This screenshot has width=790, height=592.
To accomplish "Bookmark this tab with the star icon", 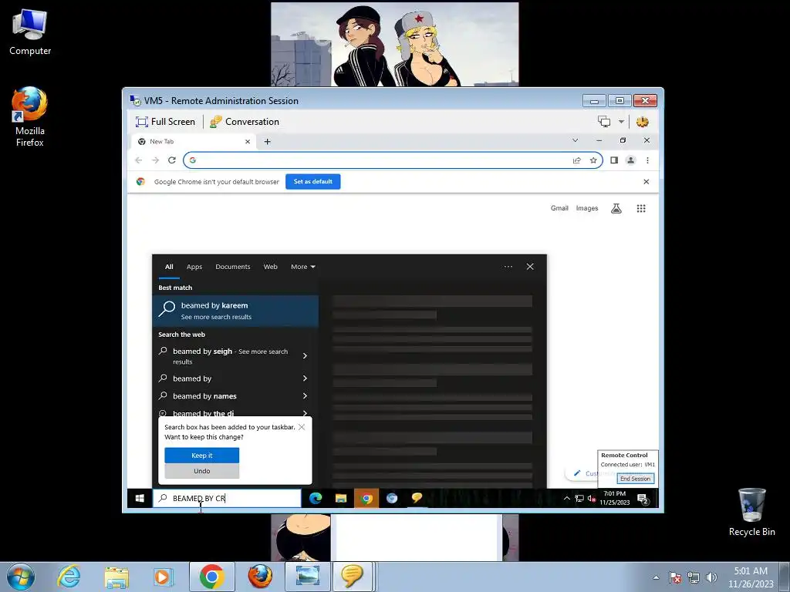I will (593, 160).
